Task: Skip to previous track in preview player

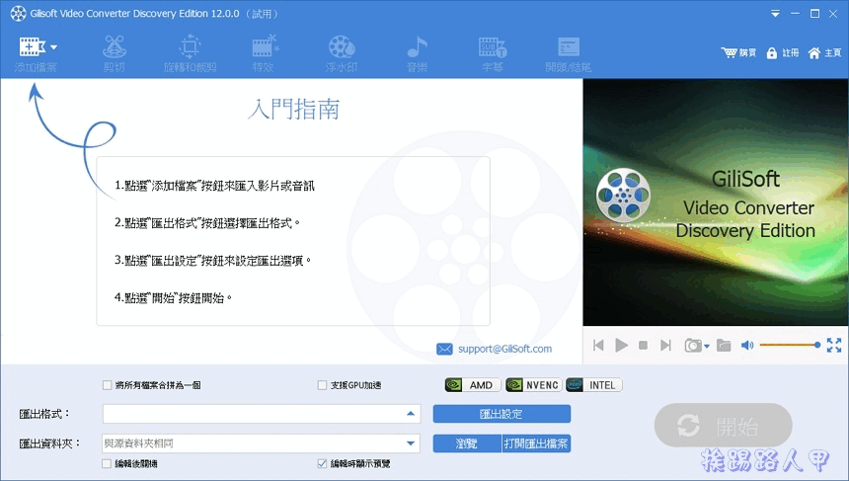Action: [598, 345]
